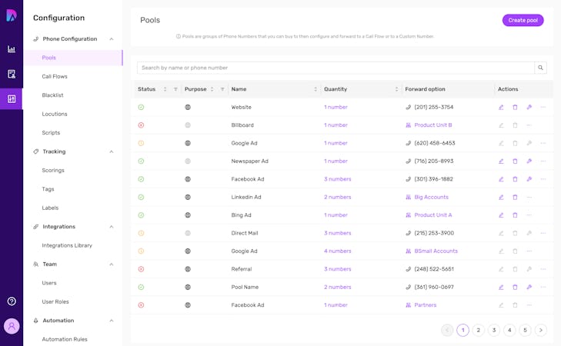This screenshot has width=561, height=346.
Task: Collapse the Tracking section
Action: click(x=112, y=151)
